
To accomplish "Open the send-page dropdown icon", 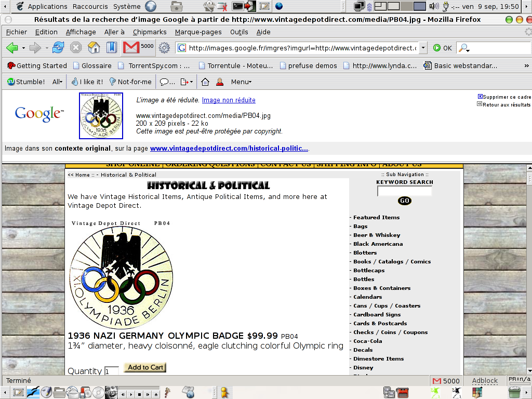I will tap(187, 82).
